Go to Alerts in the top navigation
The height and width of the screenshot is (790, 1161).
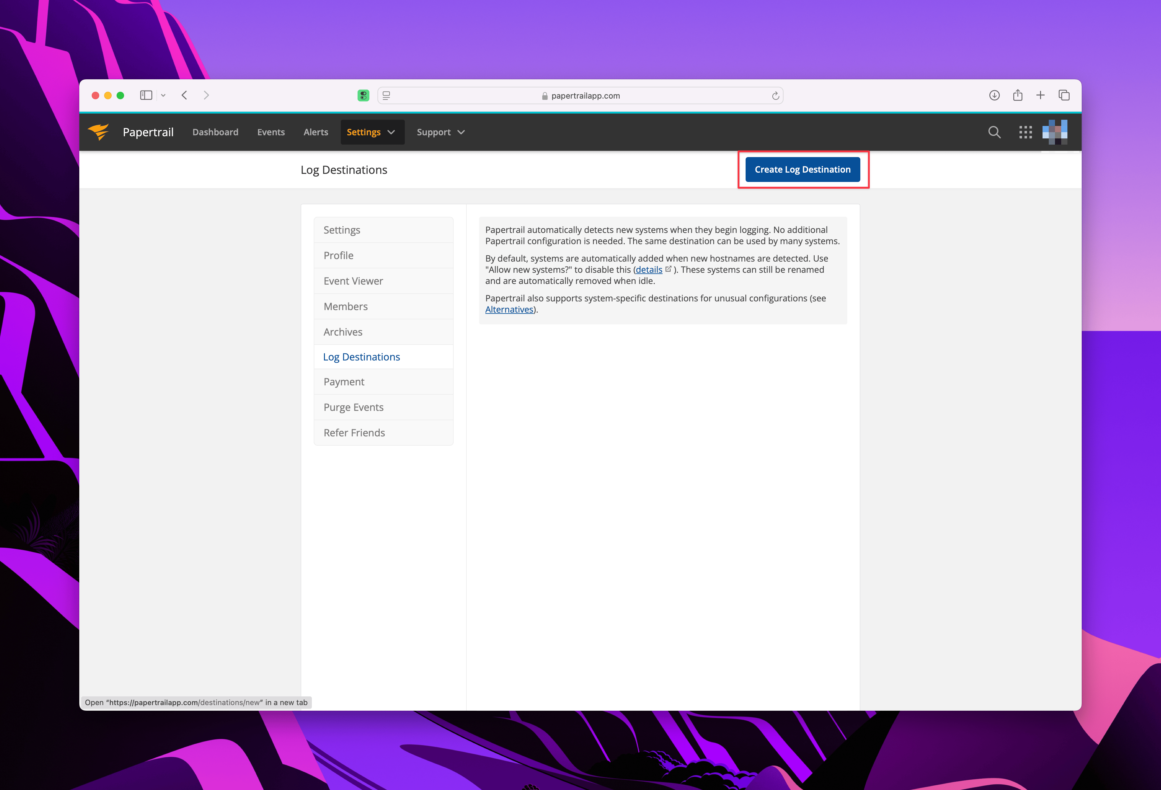[316, 132]
